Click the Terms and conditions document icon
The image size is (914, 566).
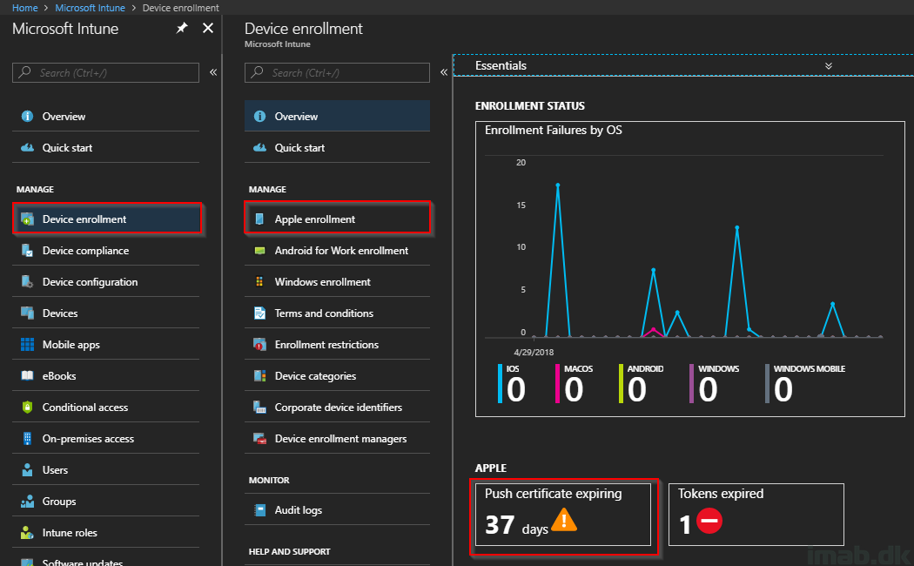point(260,313)
